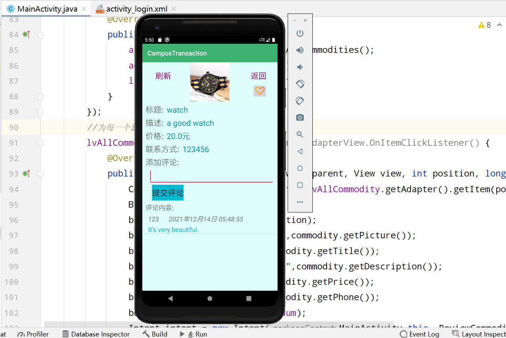Close the activity_login.xml tab
Viewport: 506px width, 338px height.
(x=173, y=9)
